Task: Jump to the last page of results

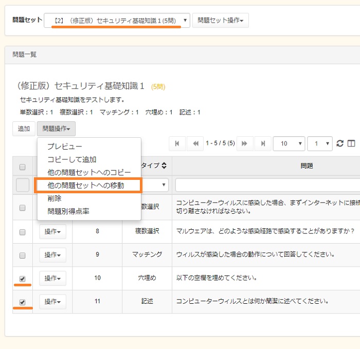Action: (263, 143)
